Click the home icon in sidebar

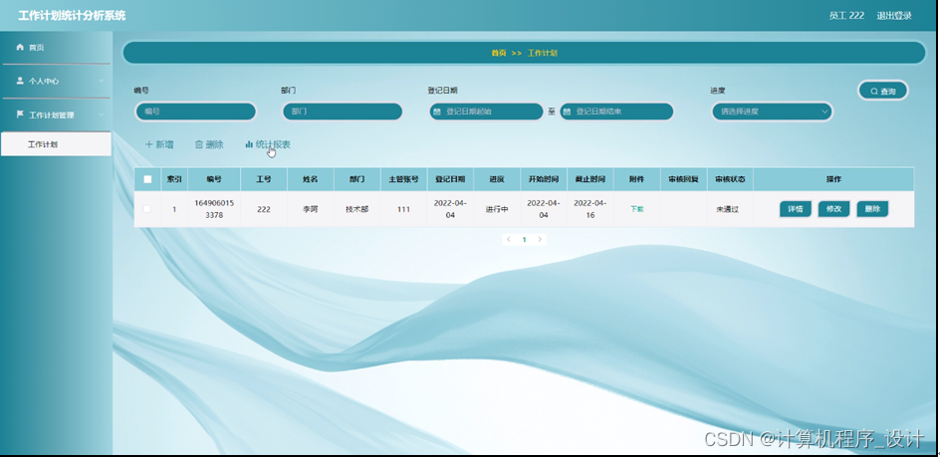tap(20, 47)
